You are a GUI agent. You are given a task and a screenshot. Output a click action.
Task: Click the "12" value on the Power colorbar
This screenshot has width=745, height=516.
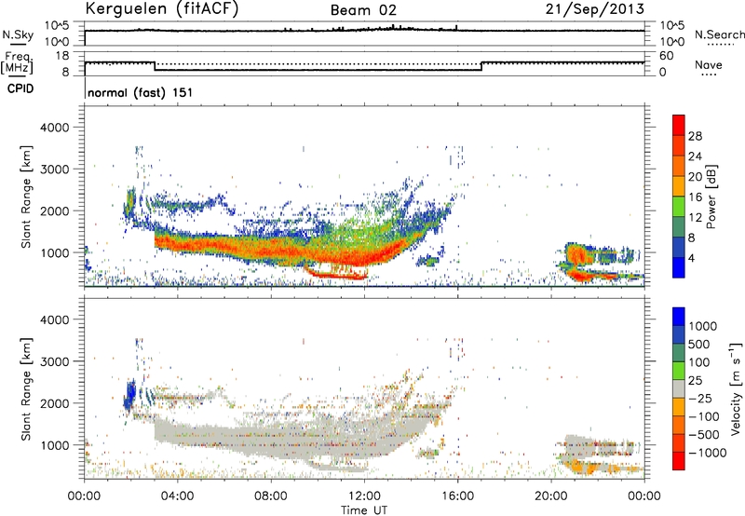click(695, 218)
